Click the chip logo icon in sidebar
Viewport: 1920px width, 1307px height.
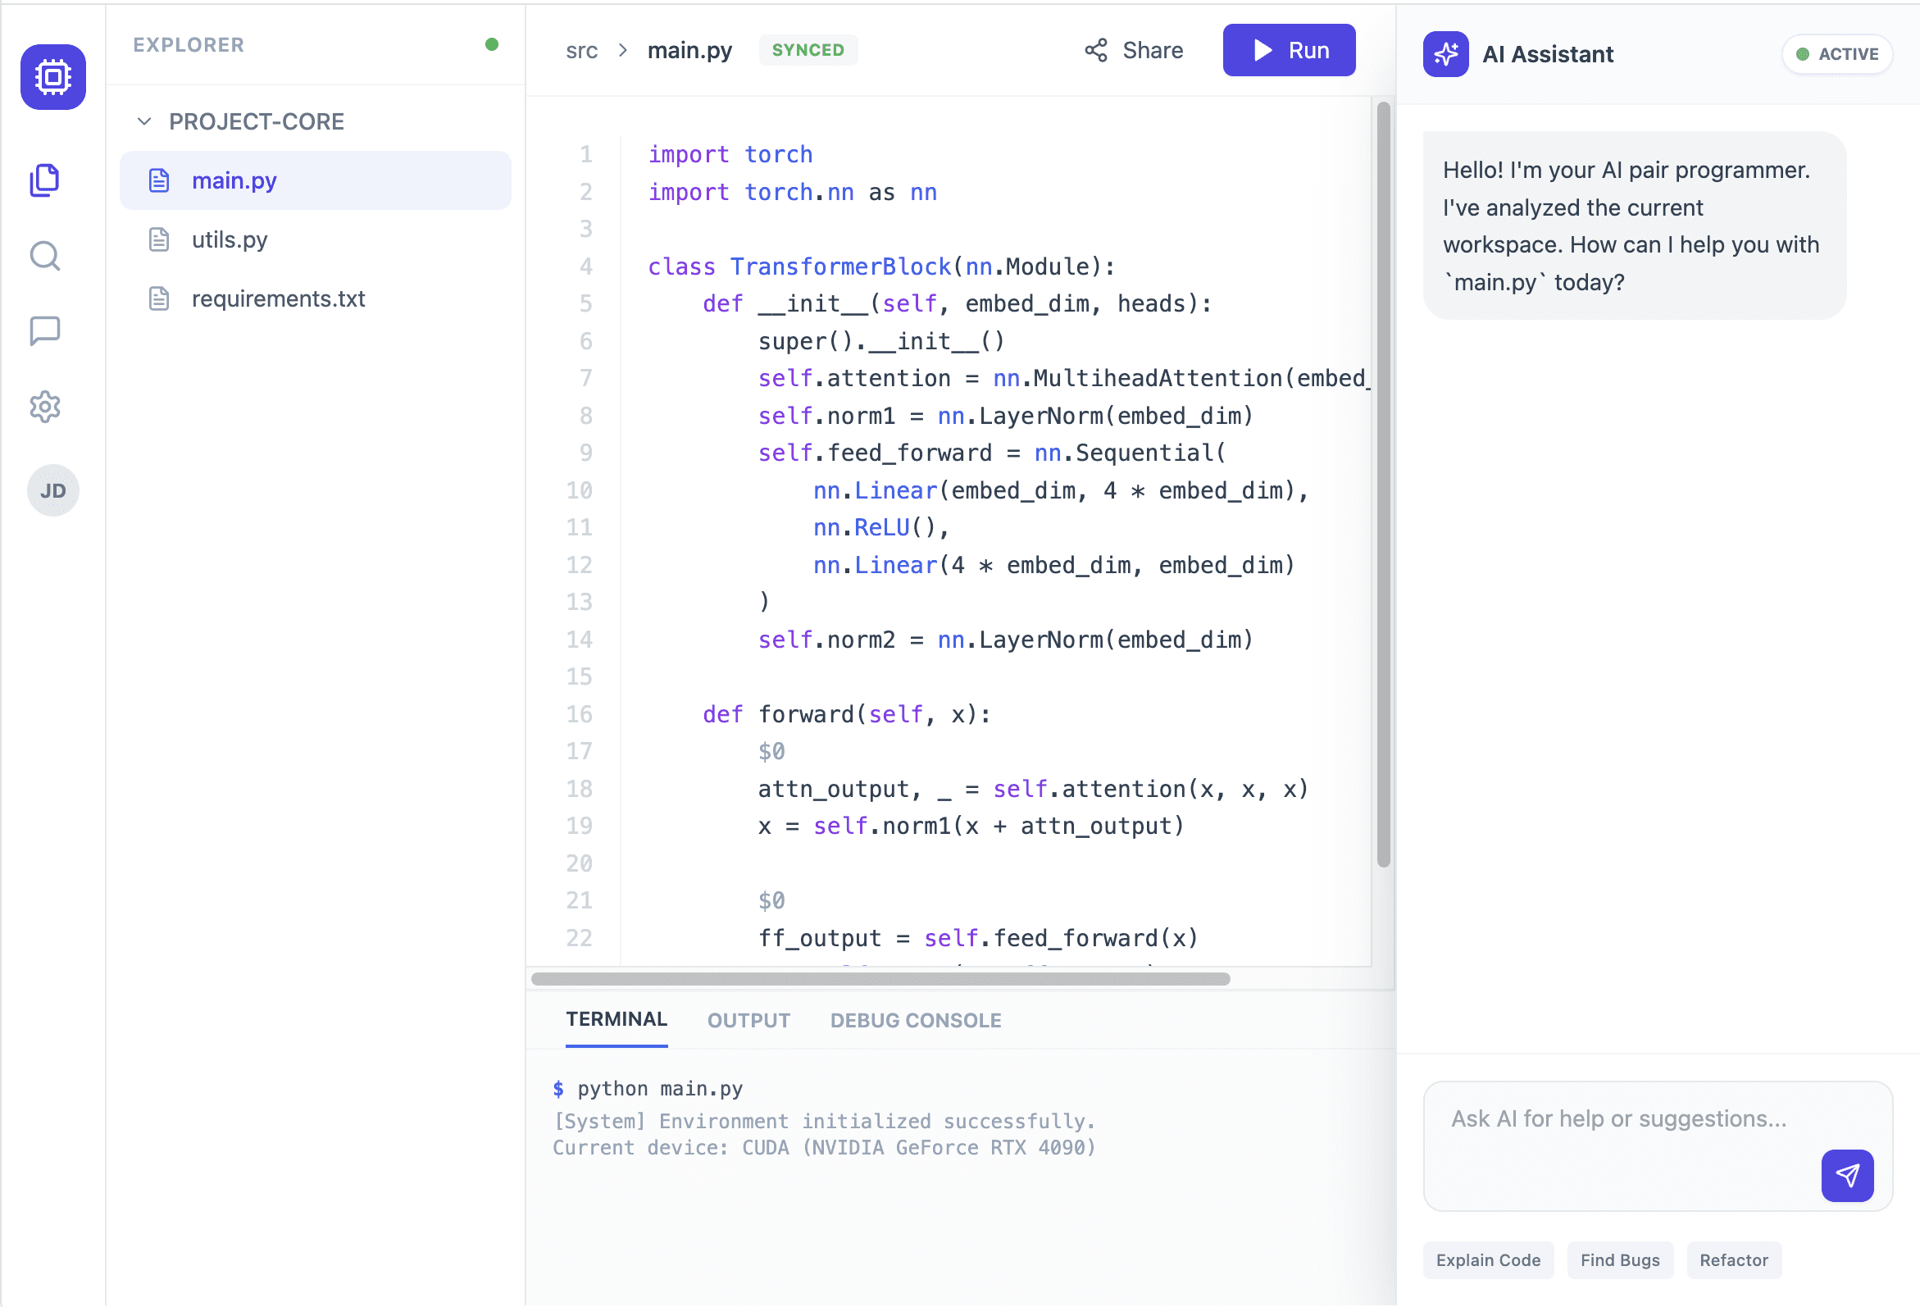[52, 77]
